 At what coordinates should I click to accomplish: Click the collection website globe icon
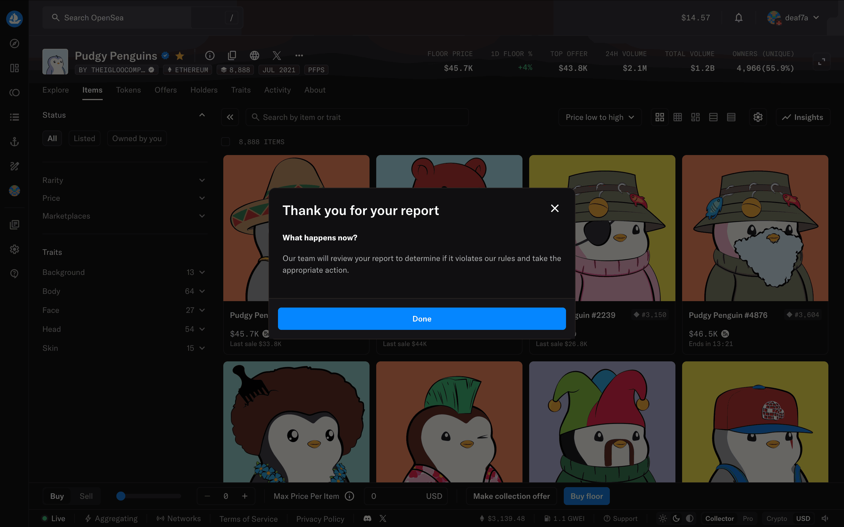[254, 55]
